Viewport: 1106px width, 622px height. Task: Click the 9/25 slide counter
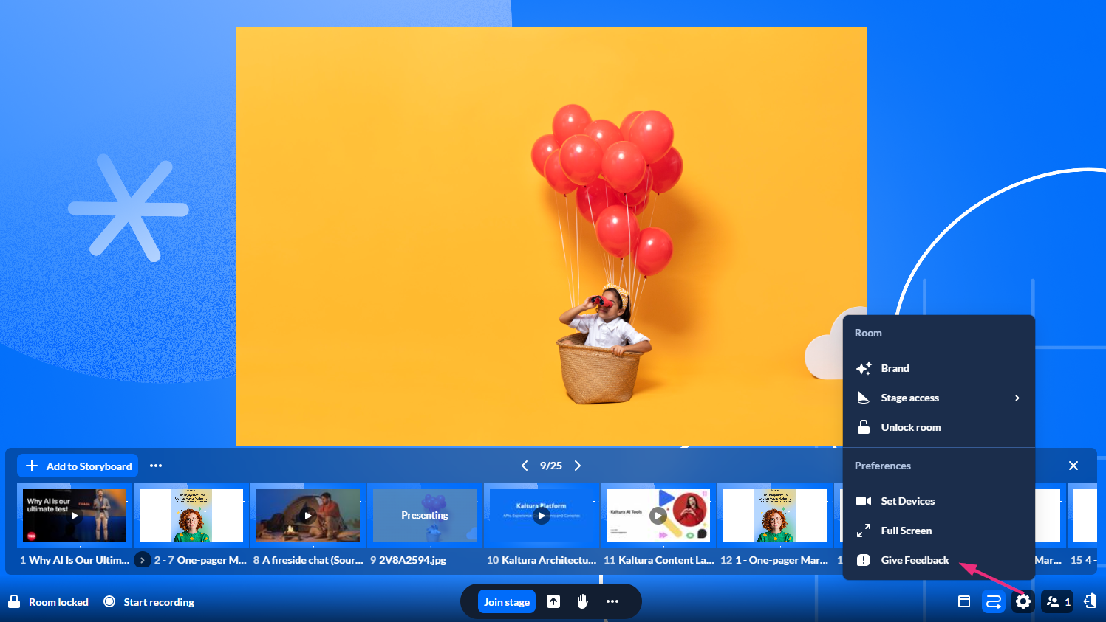pos(551,466)
